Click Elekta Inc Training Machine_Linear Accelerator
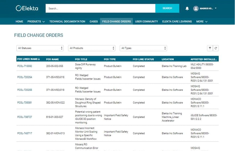This screenshot has width=240, height=153. click(172, 117)
